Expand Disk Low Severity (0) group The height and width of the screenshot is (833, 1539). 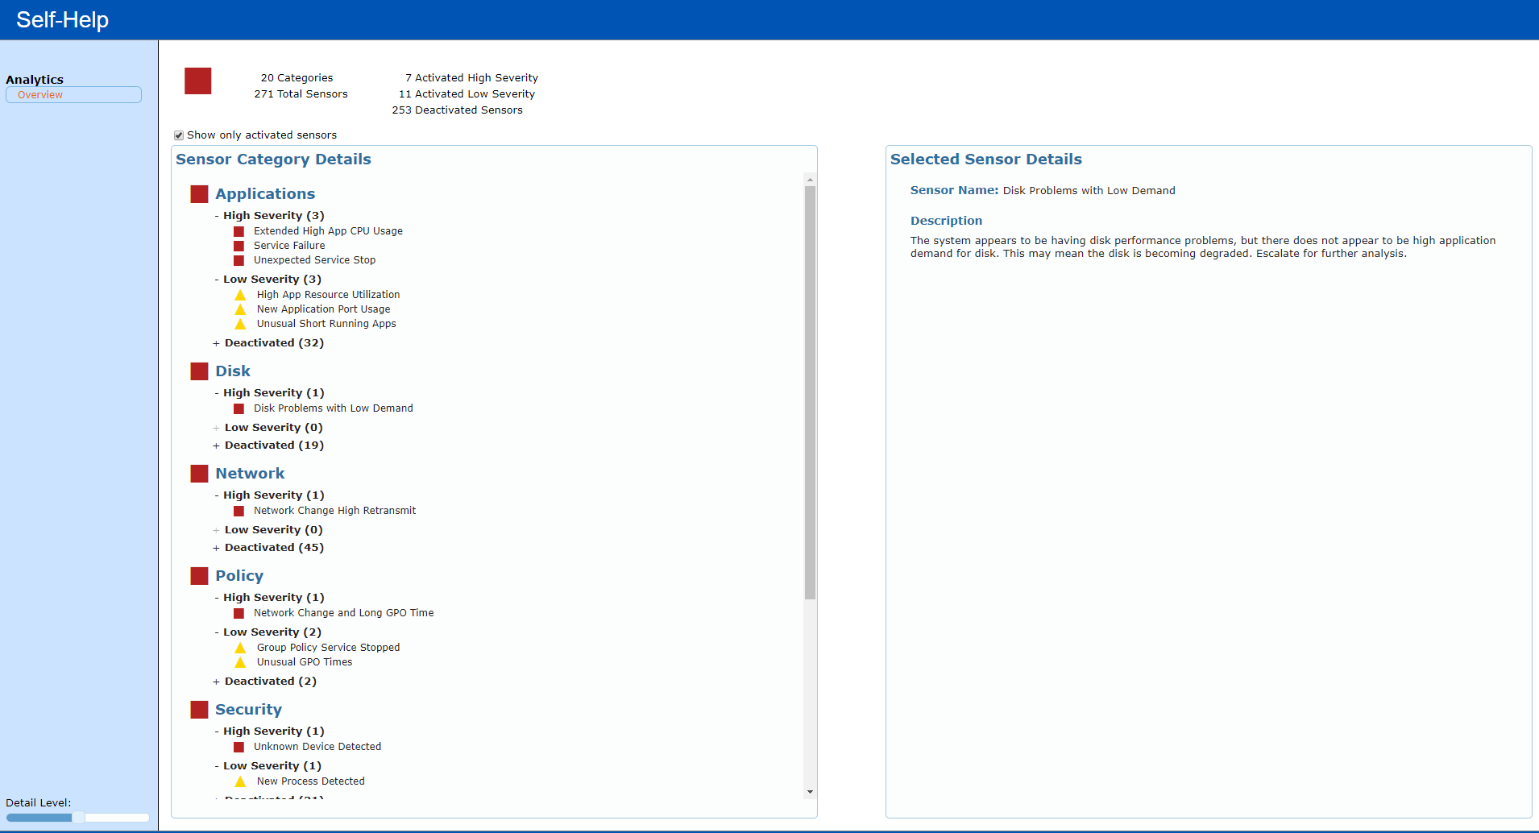click(216, 428)
